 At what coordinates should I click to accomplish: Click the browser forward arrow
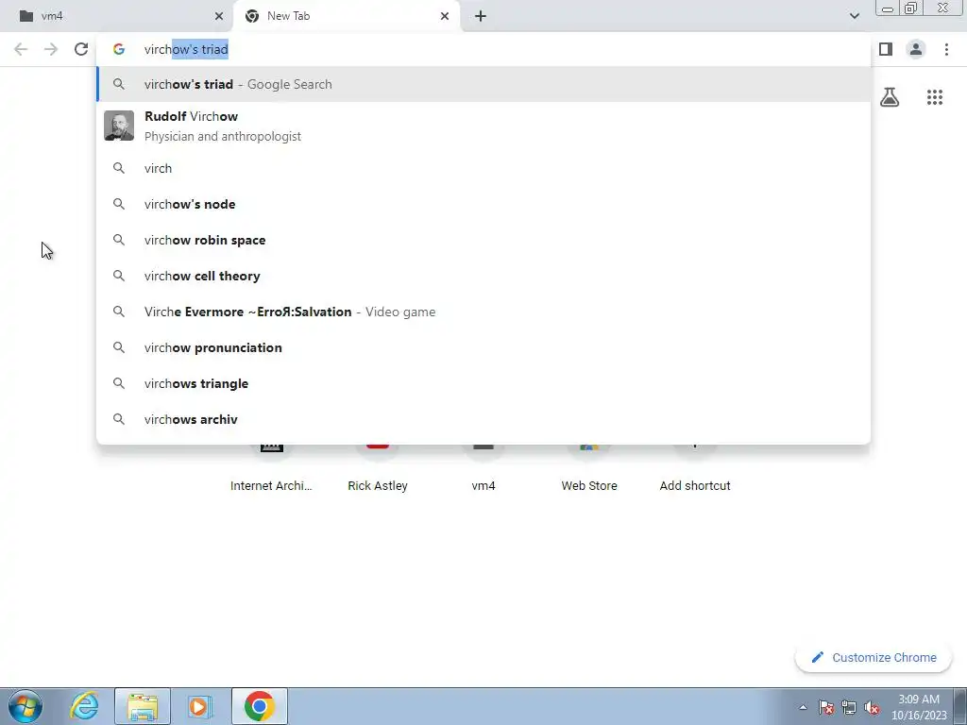(51, 49)
